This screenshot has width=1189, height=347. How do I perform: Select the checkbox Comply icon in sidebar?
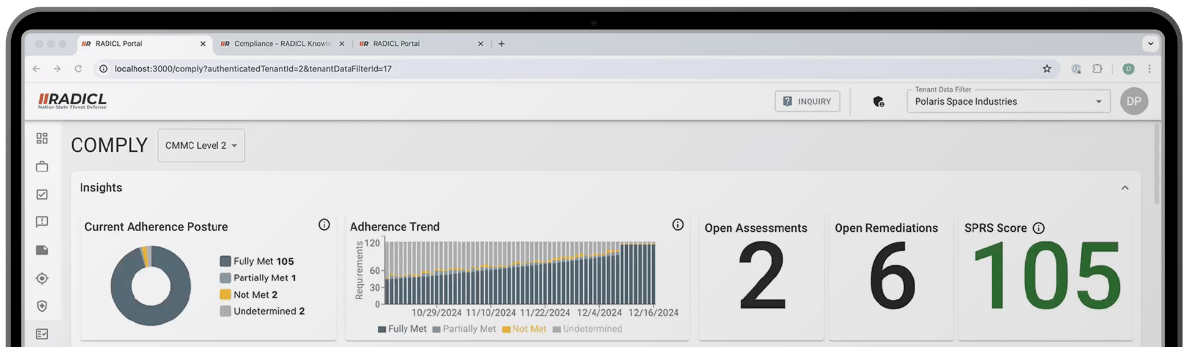pos(42,195)
